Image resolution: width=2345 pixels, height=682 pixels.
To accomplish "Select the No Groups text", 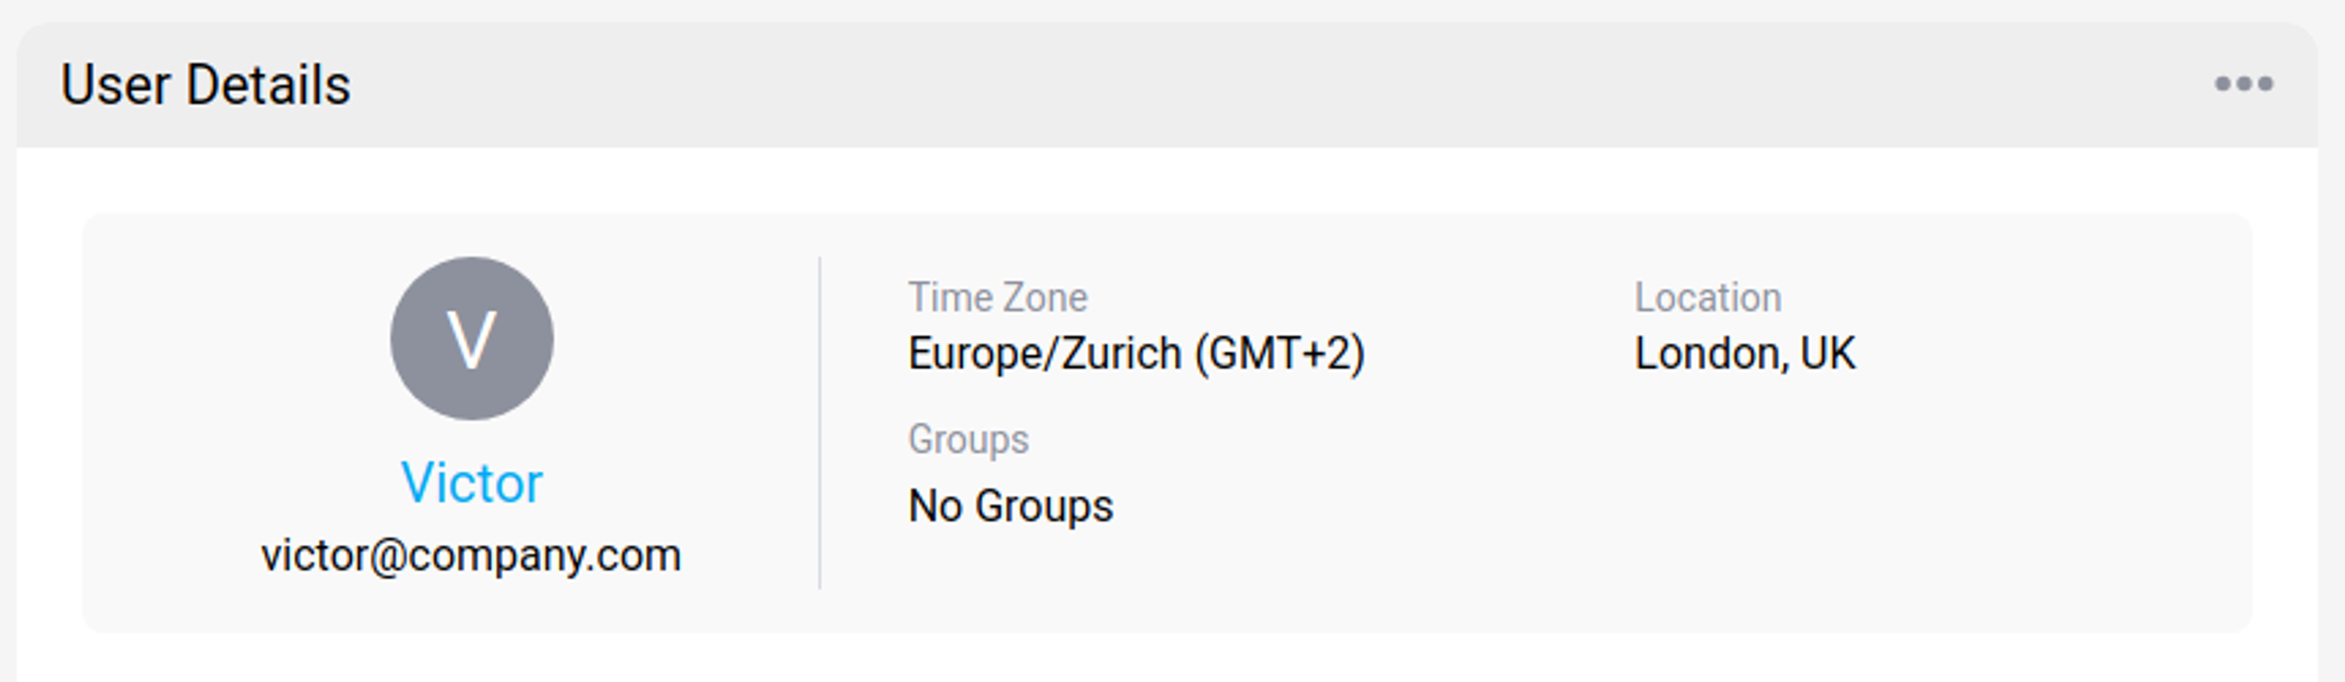I will (1010, 507).
